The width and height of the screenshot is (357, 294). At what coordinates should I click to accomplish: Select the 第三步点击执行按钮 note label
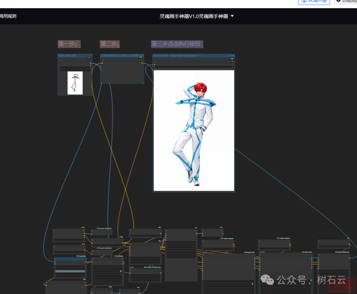[x=177, y=44]
